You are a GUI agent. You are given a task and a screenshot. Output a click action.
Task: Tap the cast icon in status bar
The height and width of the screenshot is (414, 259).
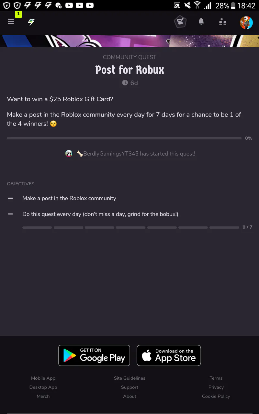point(177,5)
